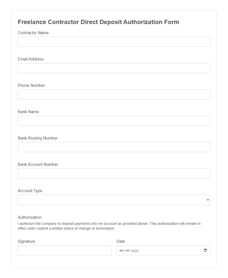Click the Email Address input field
Screen dimensions: 228x278
tap(114, 68)
